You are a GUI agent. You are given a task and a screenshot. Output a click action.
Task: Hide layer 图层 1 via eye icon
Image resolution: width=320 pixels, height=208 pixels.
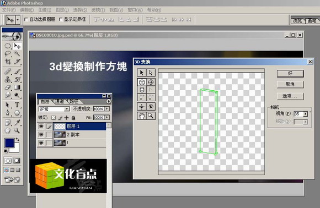point(41,127)
